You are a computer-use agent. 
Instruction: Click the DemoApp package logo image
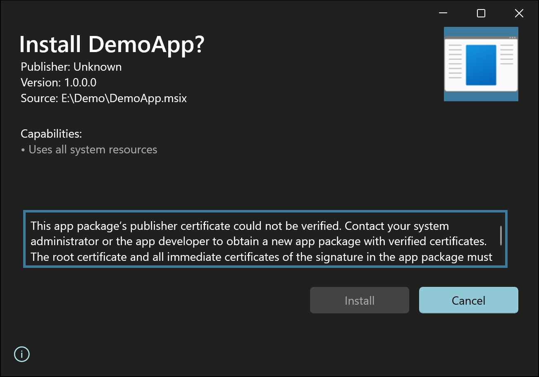pos(481,64)
